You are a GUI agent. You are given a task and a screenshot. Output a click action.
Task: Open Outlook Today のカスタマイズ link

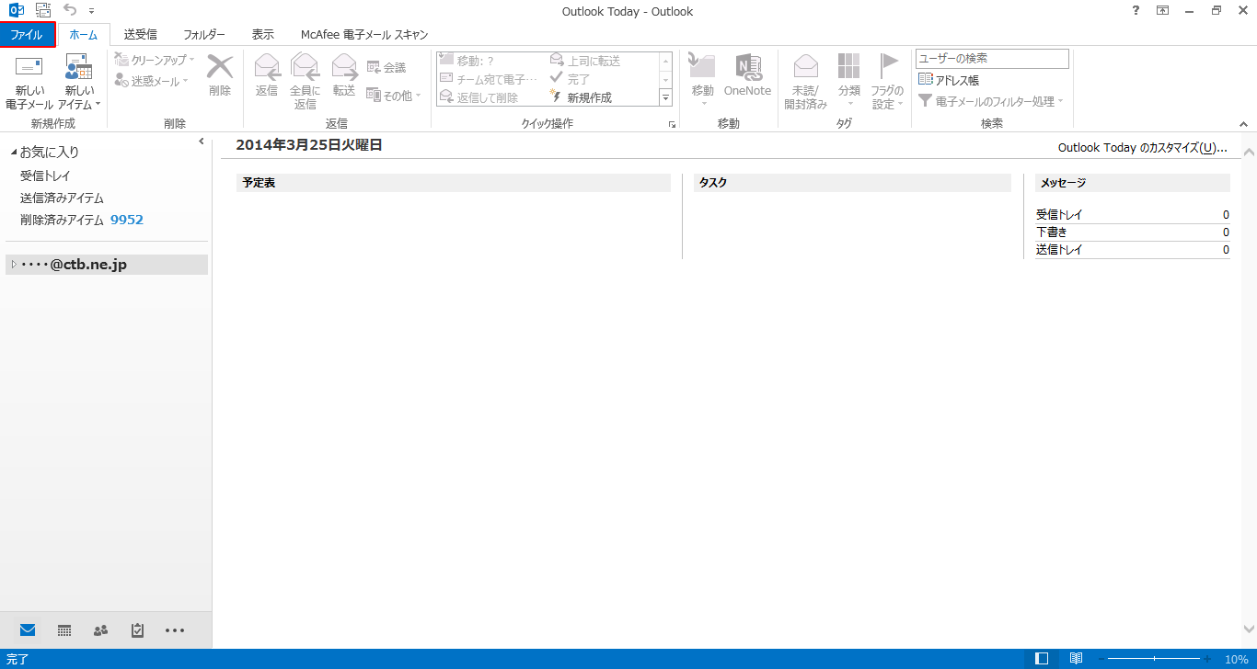tap(1142, 147)
